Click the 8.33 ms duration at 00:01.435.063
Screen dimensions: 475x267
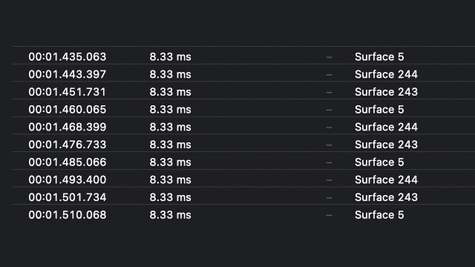point(170,56)
